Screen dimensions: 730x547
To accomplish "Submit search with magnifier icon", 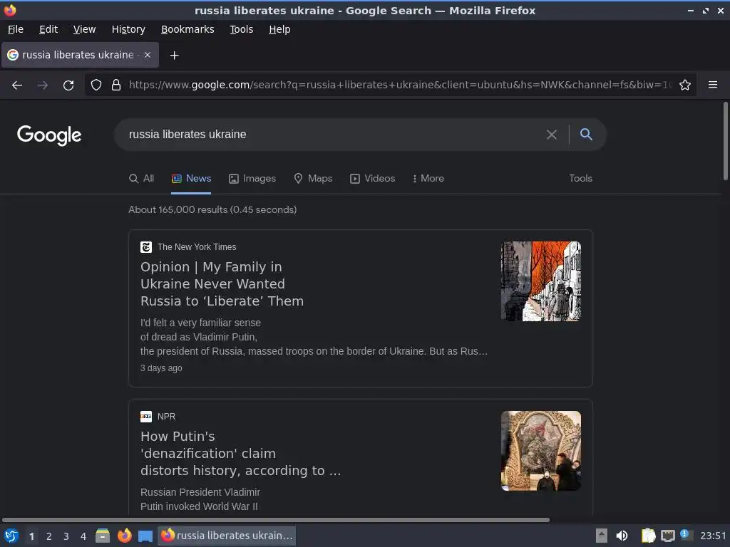I will (x=586, y=135).
